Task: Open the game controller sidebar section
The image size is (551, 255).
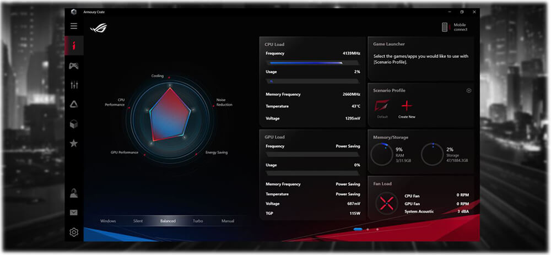Action: pyautogui.click(x=74, y=66)
